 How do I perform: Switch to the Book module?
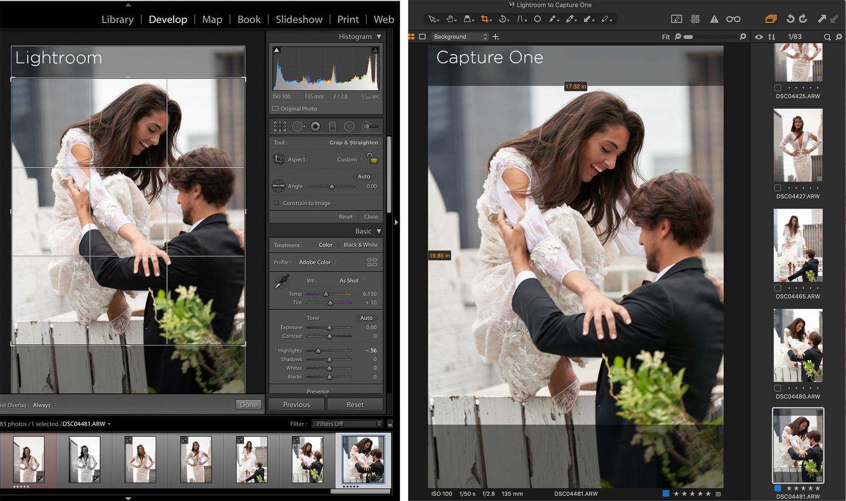pyautogui.click(x=249, y=19)
